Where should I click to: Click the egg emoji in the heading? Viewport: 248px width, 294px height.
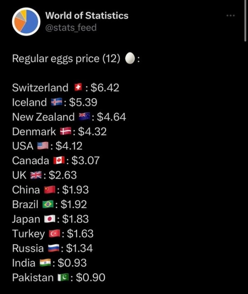click(130, 59)
